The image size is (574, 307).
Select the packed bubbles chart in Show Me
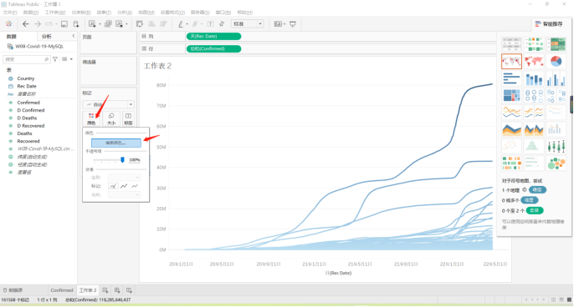tap(556, 164)
